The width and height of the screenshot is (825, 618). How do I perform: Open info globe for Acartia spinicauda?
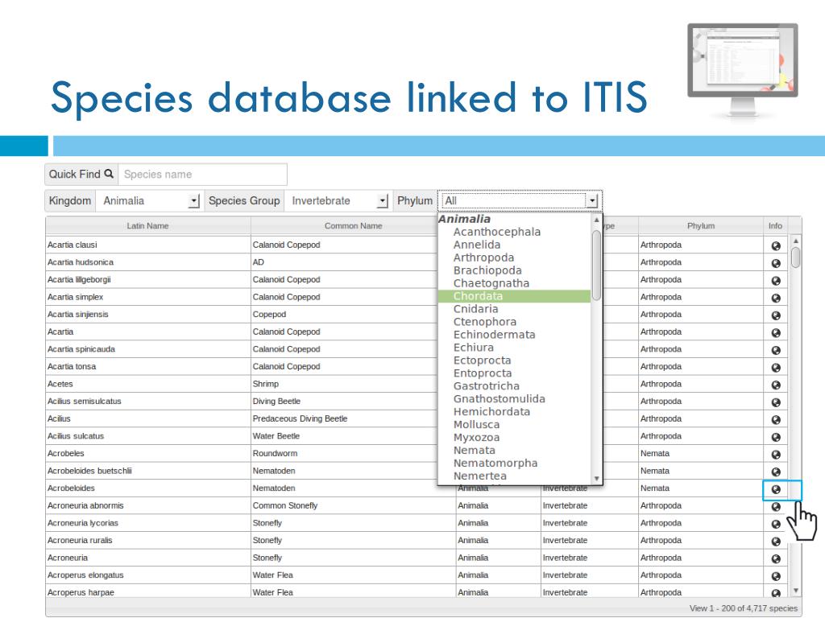click(776, 349)
